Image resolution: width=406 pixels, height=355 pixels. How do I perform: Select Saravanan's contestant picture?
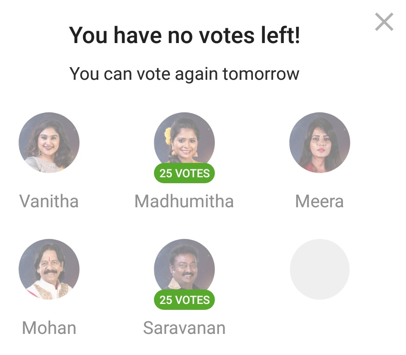tap(184, 267)
